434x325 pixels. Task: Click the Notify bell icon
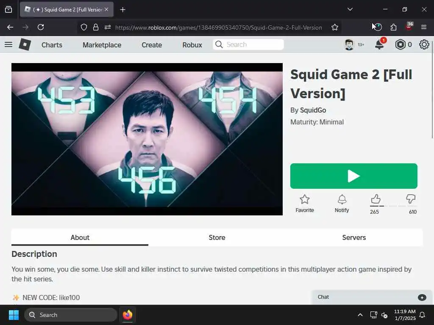point(342,199)
